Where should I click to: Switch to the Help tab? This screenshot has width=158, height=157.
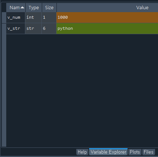coord(82,152)
